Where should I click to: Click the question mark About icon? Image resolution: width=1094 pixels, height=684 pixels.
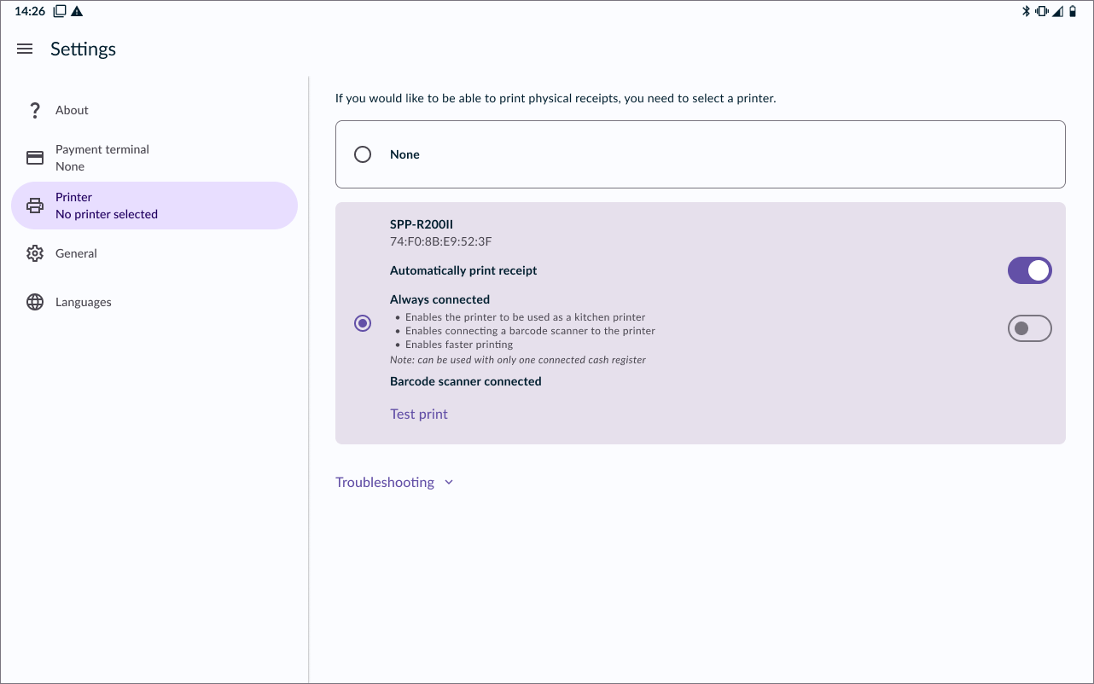pyautogui.click(x=35, y=110)
